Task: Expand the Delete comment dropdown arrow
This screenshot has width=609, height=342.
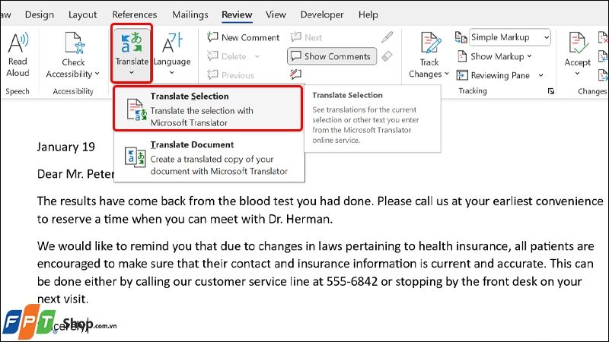Action: click(257, 56)
